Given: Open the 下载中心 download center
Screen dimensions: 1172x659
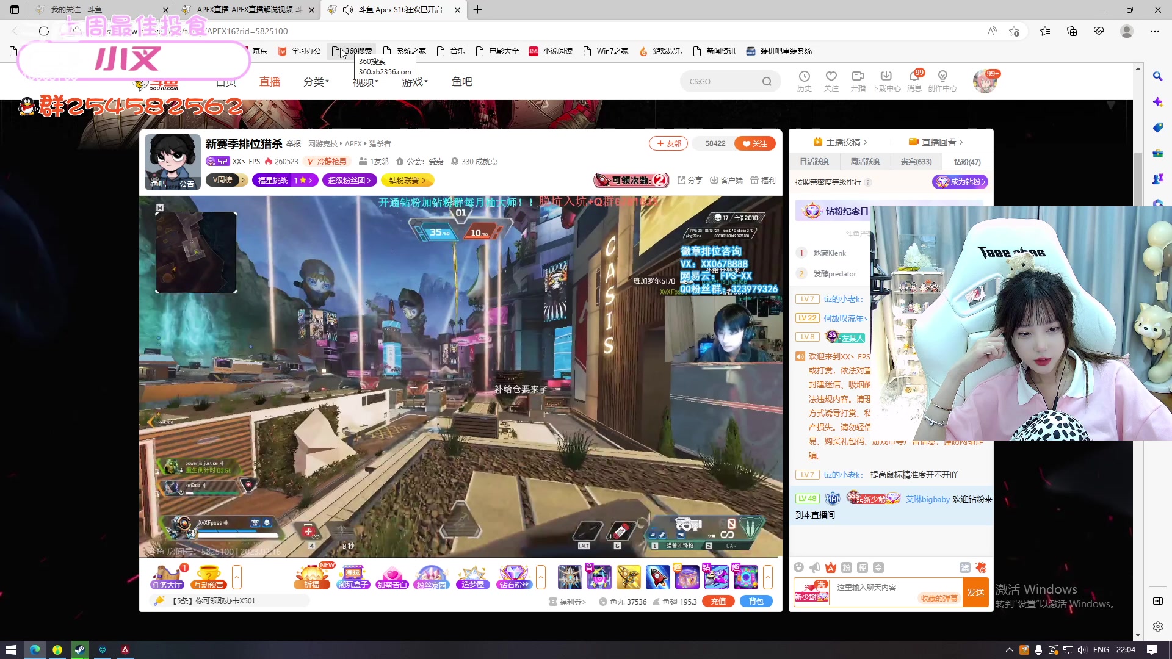Looking at the screenshot, I should pyautogui.click(x=886, y=81).
